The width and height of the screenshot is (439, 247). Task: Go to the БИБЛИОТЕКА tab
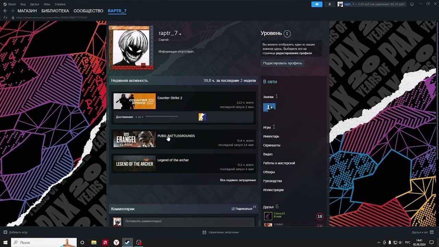pyautogui.click(x=55, y=11)
